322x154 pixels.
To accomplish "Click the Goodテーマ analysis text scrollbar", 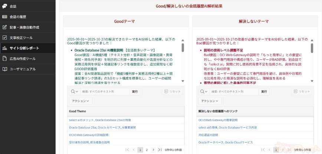I will pyautogui.click(x=183, y=47).
